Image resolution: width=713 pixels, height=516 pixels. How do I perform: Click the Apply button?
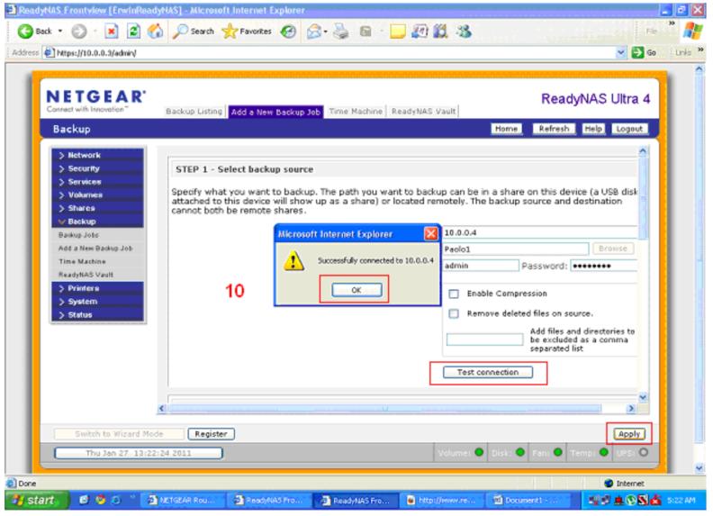tap(629, 434)
